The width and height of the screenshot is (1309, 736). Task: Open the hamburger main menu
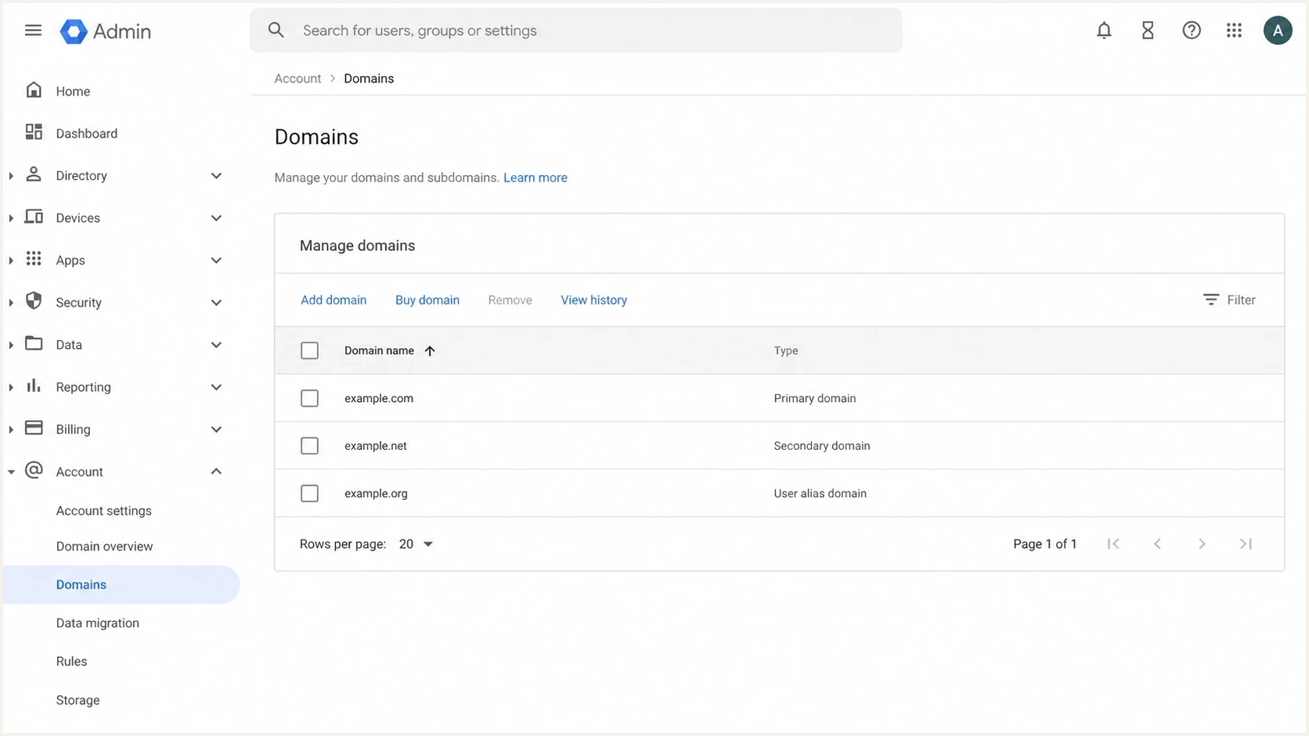tap(33, 31)
